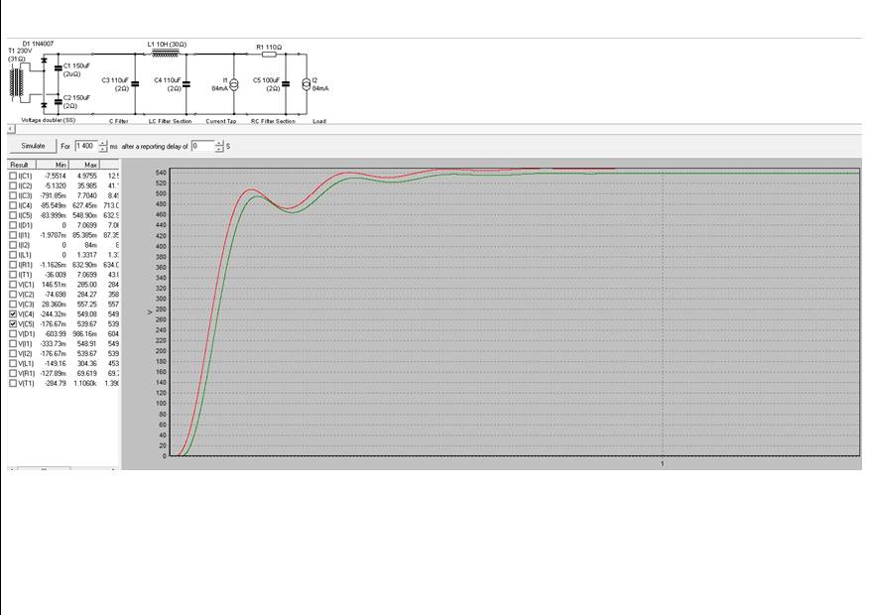Click the V(C5) max value 539.67
870x615 pixels.
coord(86,323)
